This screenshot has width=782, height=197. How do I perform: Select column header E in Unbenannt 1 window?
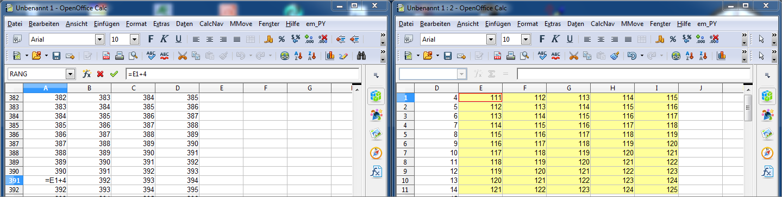pos(221,88)
